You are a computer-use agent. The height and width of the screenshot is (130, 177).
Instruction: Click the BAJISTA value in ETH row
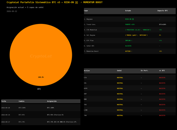coord(162,78)
